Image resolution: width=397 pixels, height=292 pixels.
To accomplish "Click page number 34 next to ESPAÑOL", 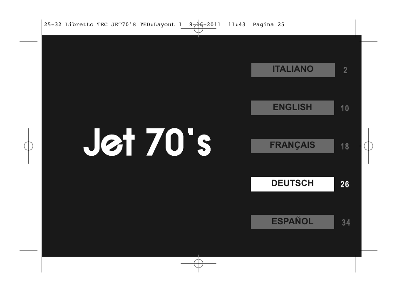I will (346, 223).
